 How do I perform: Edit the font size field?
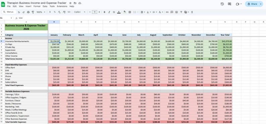94,12
